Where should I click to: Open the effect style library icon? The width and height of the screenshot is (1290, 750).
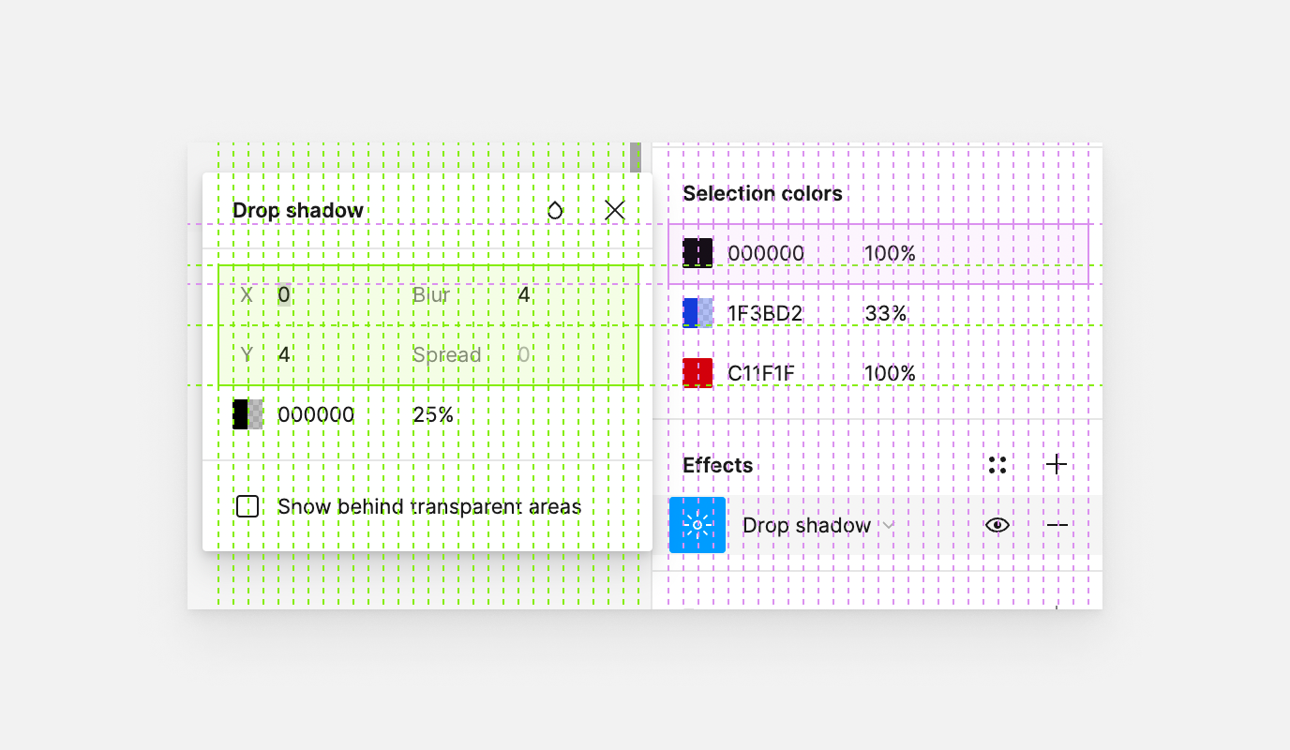click(997, 465)
